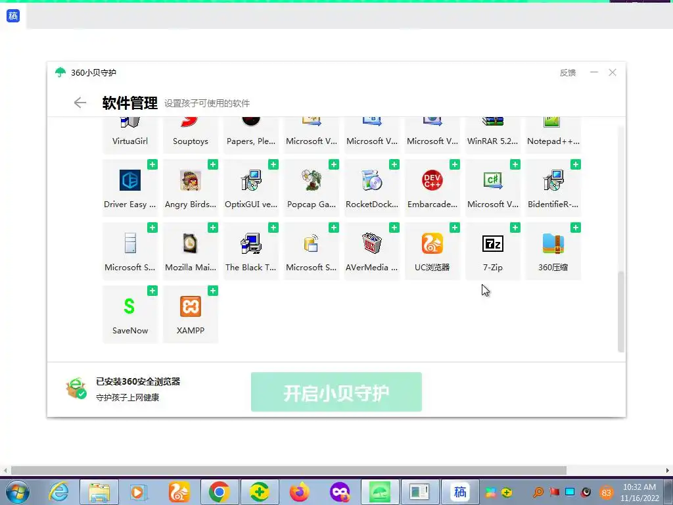Open Firefox from the taskbar
Screen dimensions: 673x505
pyautogui.click(x=300, y=492)
